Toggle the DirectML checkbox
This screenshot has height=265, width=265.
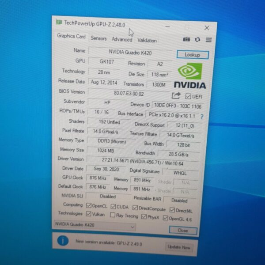pyautogui.click(x=172, y=210)
